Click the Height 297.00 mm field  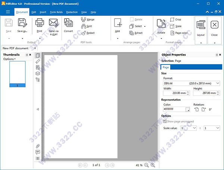click(206, 93)
